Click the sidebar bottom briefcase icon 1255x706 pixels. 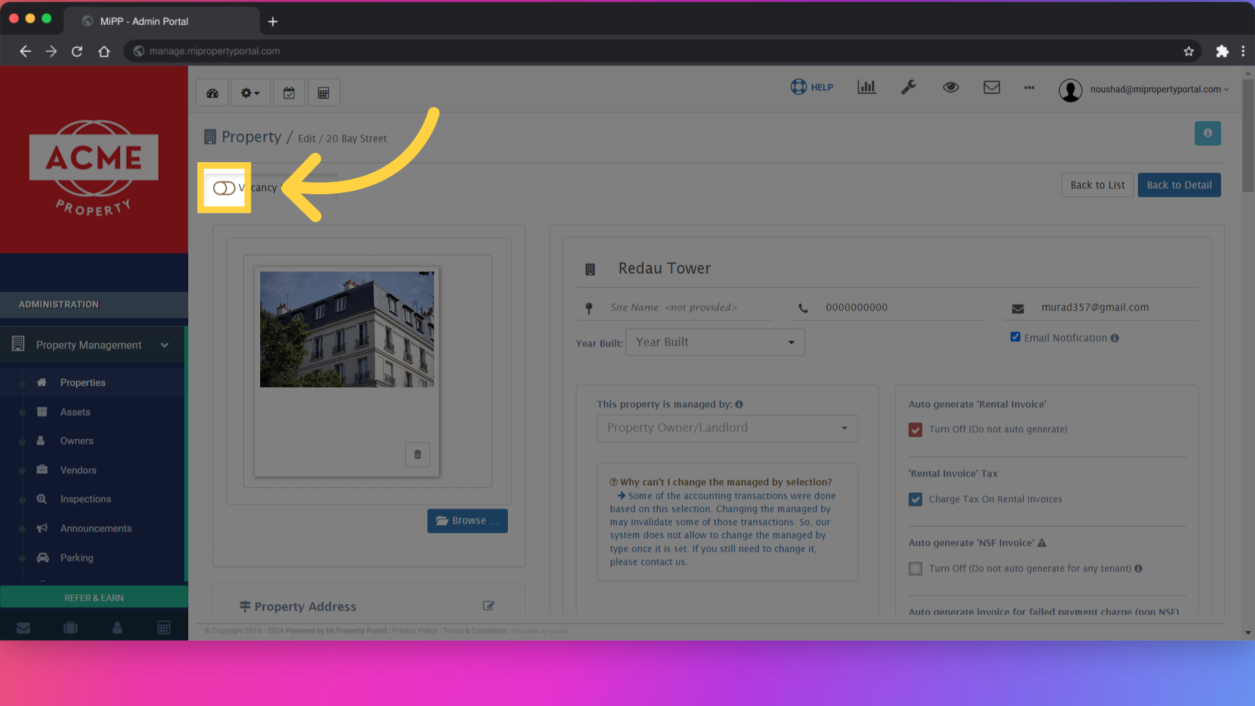[71, 628]
